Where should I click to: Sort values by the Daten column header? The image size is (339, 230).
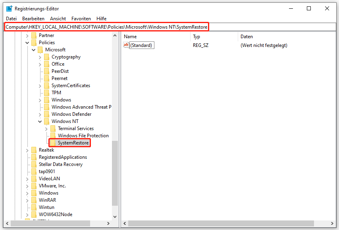tap(287, 37)
